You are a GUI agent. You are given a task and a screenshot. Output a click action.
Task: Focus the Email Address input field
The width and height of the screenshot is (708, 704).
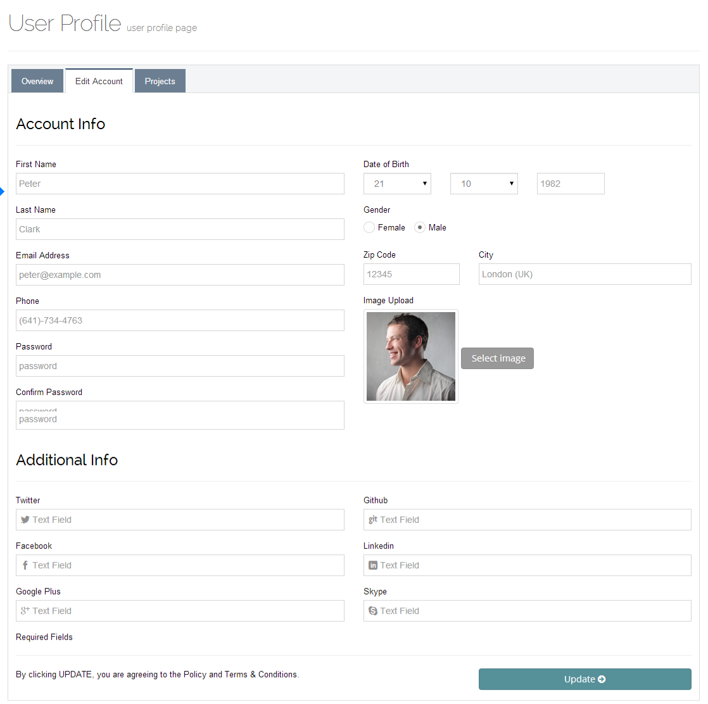[180, 275]
